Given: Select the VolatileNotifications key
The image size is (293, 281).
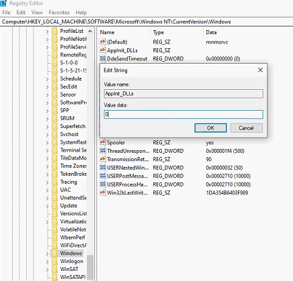Looking at the screenshot, I should (x=73, y=229).
